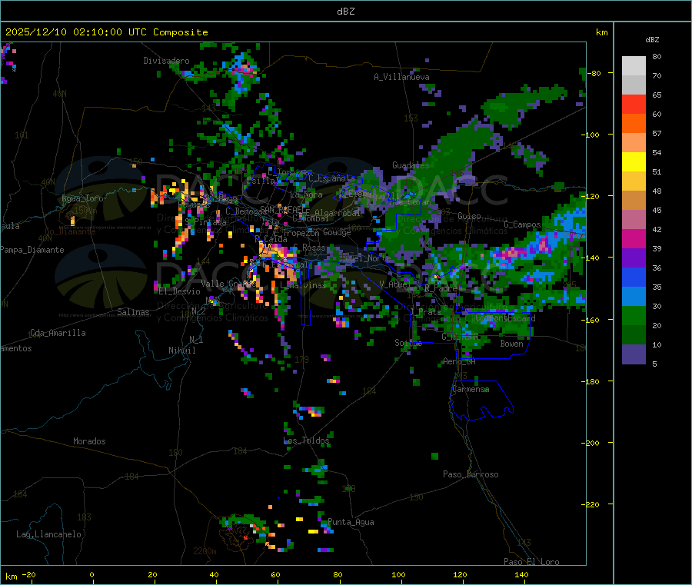Viewport: 692px width, 585px height.
Task: Click the 'Salinas' location label
Action: coord(133,312)
